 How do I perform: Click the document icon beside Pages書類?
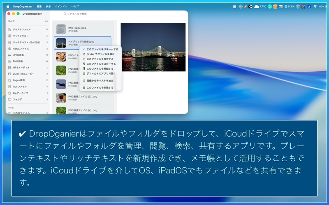click(x=9, y=80)
